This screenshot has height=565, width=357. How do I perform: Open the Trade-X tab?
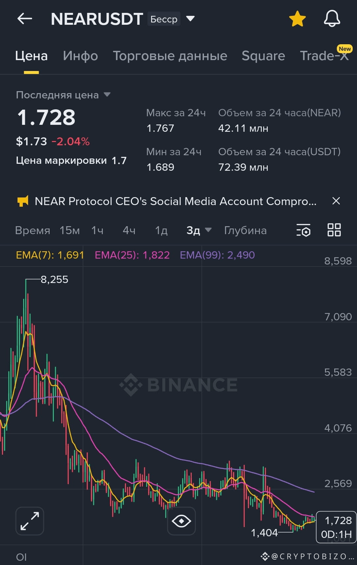pyautogui.click(x=324, y=56)
